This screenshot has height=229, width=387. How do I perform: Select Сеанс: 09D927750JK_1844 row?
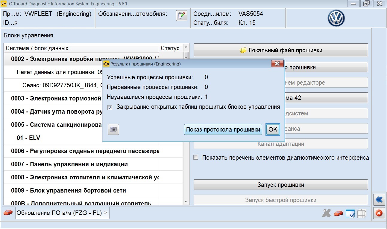[x=93, y=85]
